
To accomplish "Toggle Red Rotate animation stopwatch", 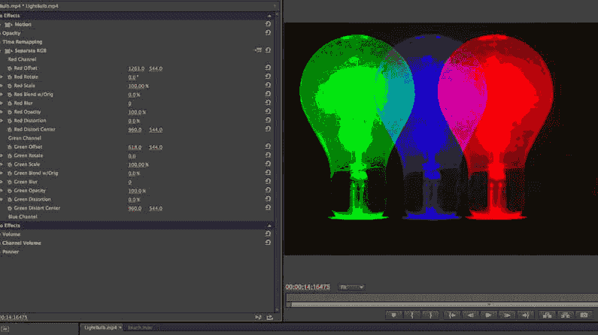I will 10,77.
